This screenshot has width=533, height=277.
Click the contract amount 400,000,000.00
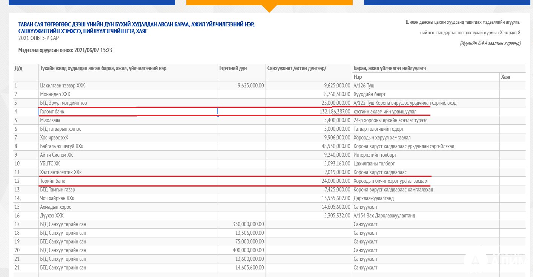(248, 250)
